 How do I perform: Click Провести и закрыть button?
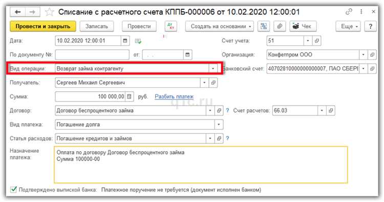click(43, 26)
